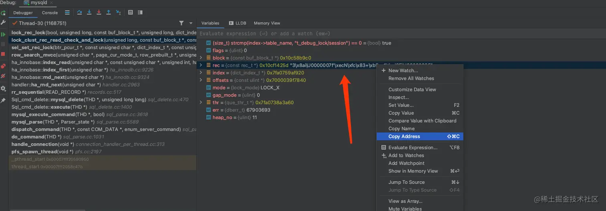Expand the offsets variable
Viewport: 606px width, 211px height.
click(201, 80)
